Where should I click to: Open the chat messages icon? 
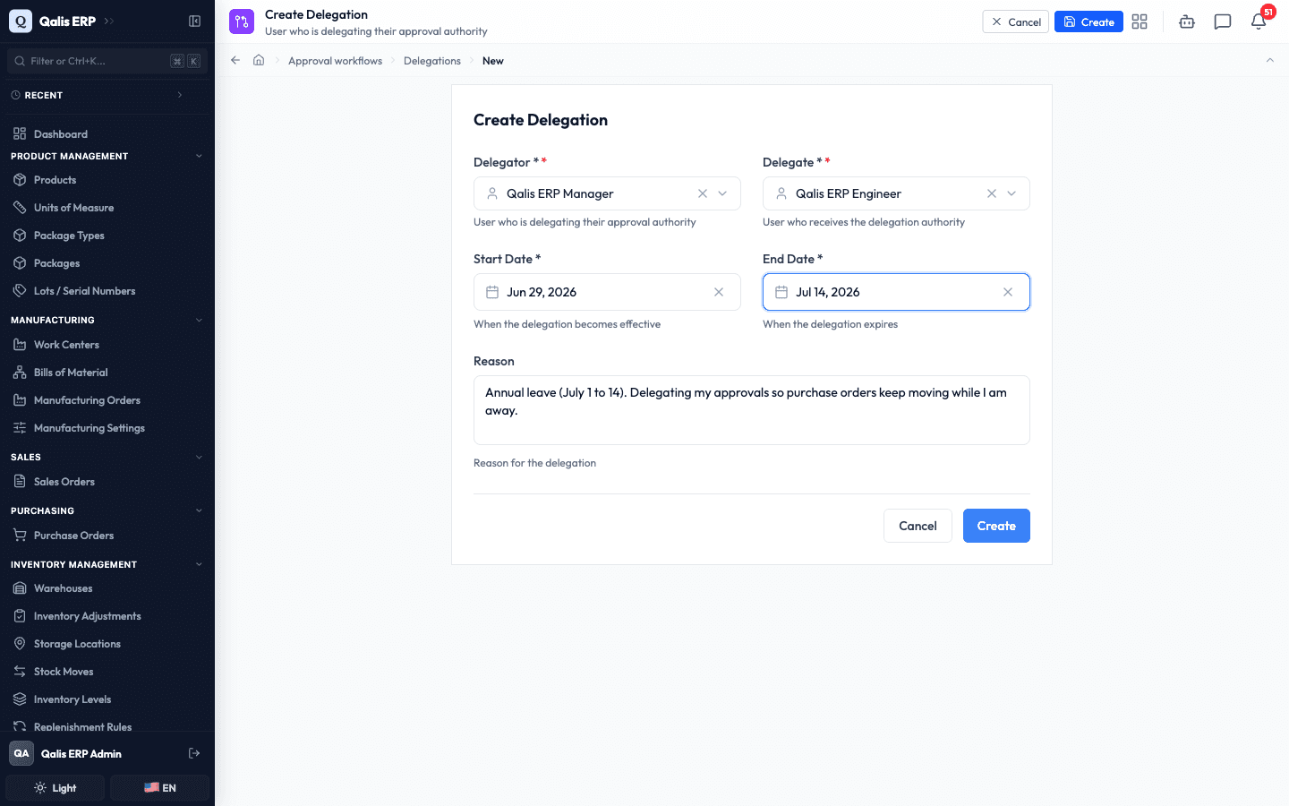[1223, 21]
